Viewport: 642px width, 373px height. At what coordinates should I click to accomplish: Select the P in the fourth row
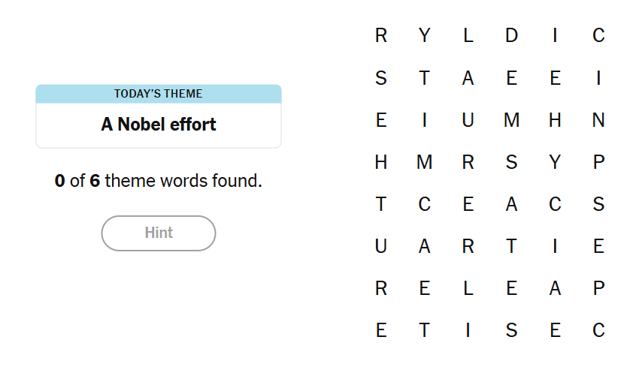[x=598, y=162]
